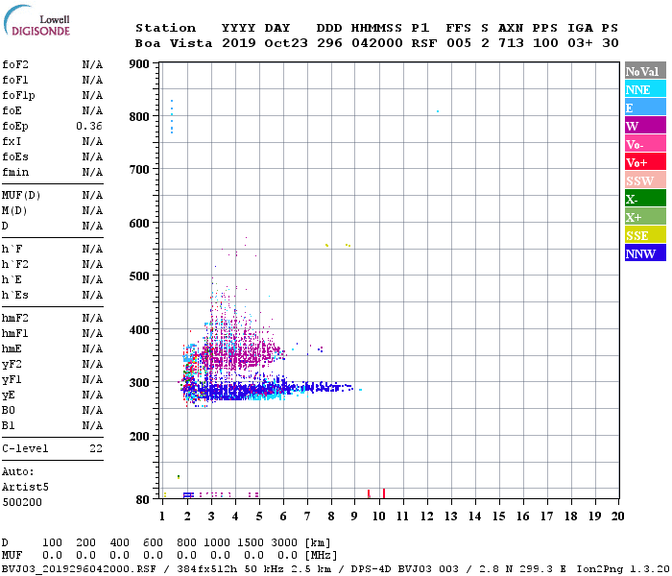The height and width of the screenshot is (576, 672).
Task: Click the 20 MHz frequency axis label
Action: (x=617, y=516)
